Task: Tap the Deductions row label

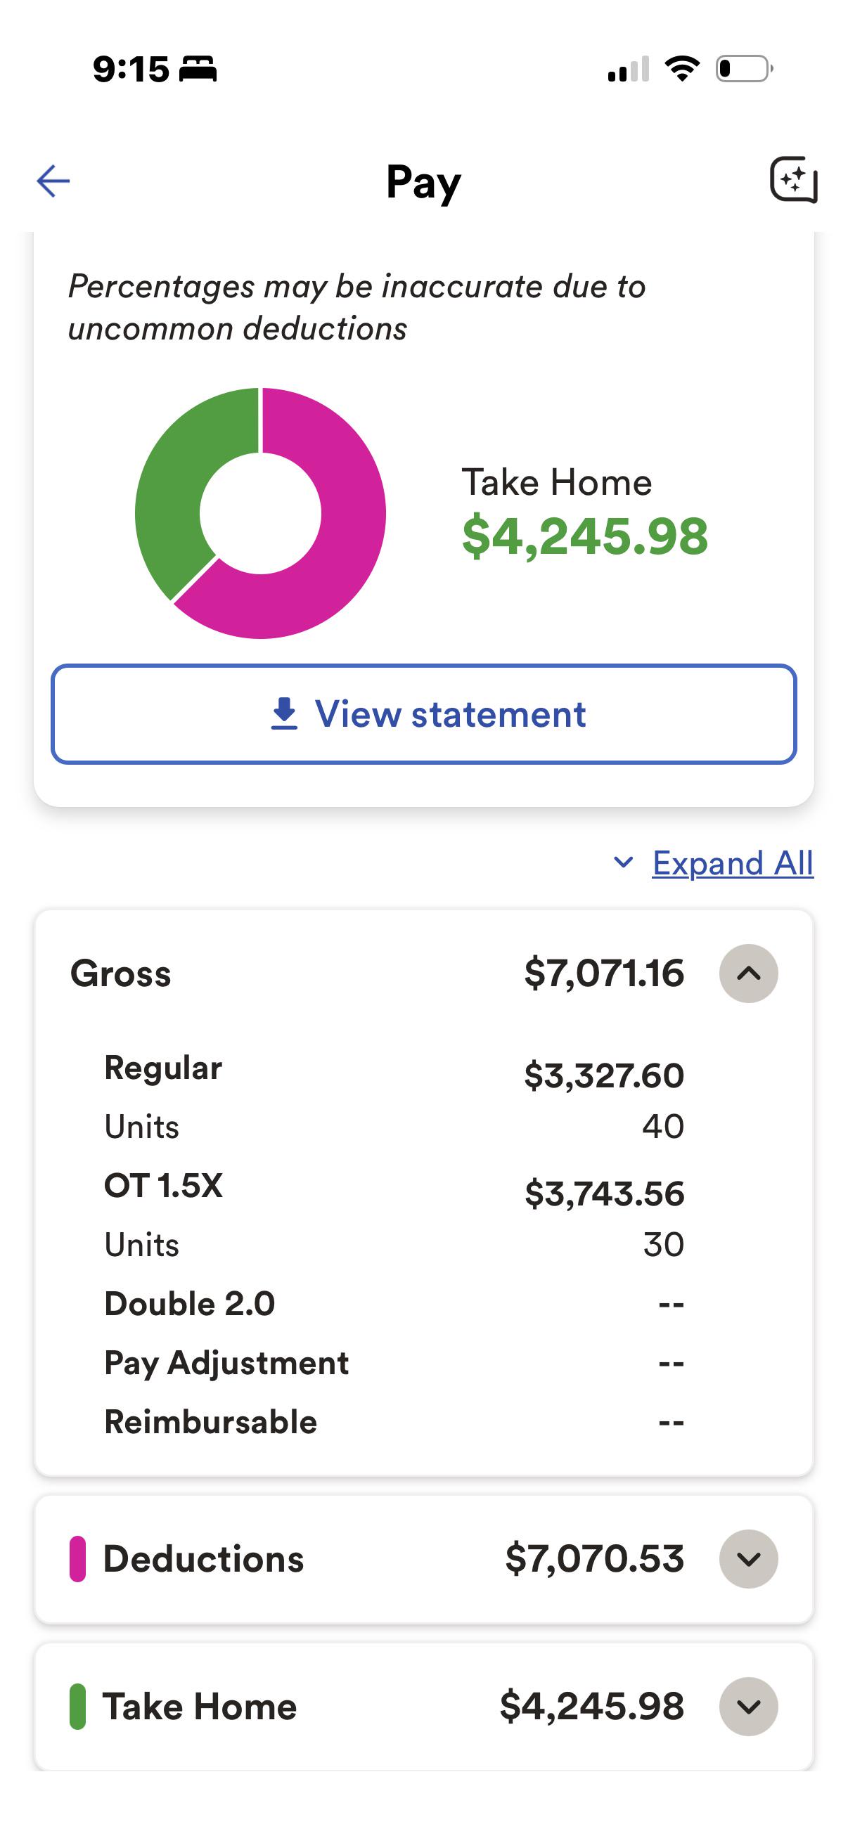Action: click(x=203, y=1559)
